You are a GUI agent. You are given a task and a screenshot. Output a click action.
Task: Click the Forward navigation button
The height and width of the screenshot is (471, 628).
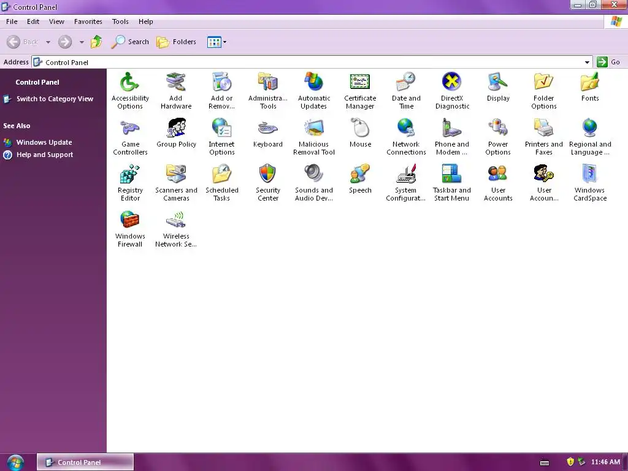click(65, 42)
